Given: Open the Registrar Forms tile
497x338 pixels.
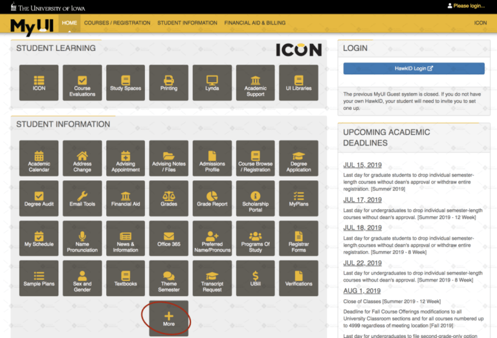Looking at the screenshot, I should 298,238.
